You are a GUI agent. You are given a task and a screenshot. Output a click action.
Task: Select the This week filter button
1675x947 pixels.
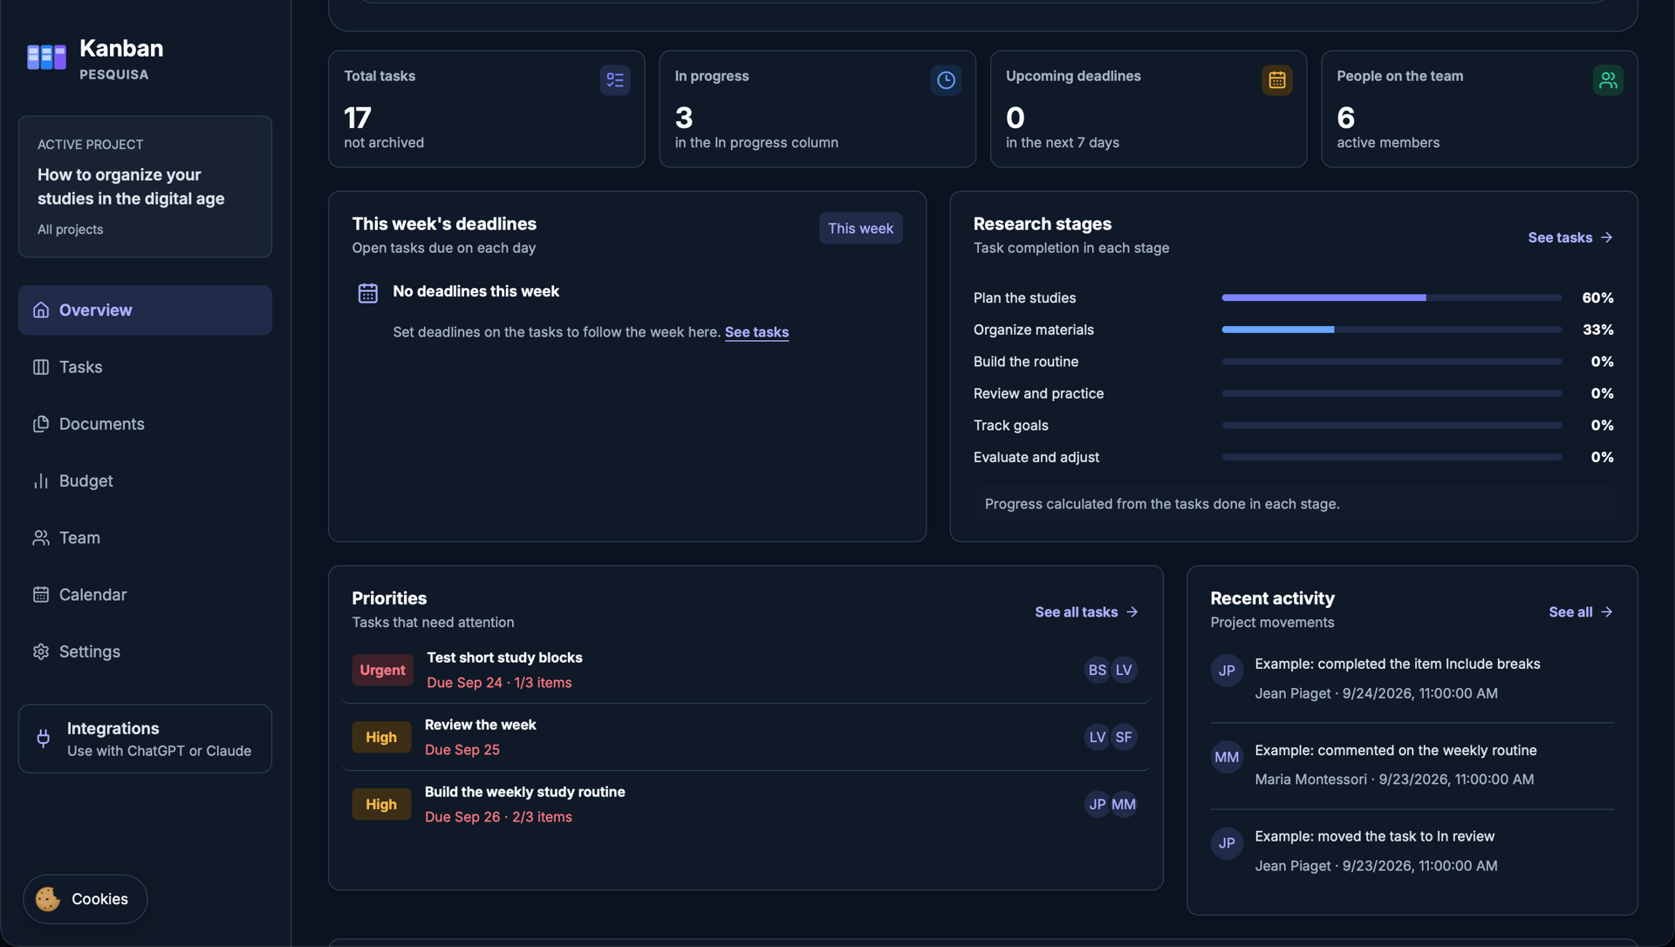(x=860, y=228)
